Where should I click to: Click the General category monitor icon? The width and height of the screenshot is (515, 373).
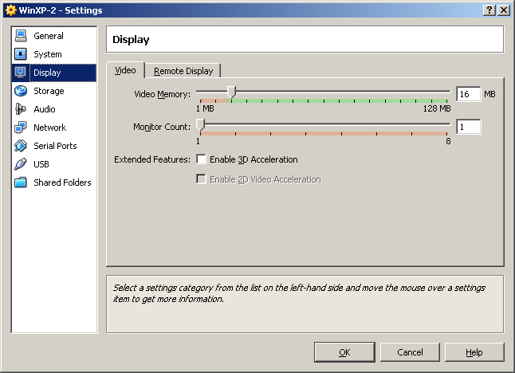[x=21, y=36]
